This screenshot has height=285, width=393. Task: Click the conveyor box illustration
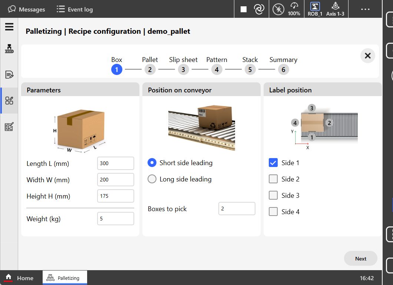click(202, 127)
